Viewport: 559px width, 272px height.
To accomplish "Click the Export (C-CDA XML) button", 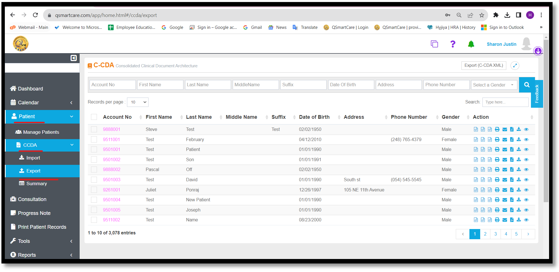I will (484, 66).
